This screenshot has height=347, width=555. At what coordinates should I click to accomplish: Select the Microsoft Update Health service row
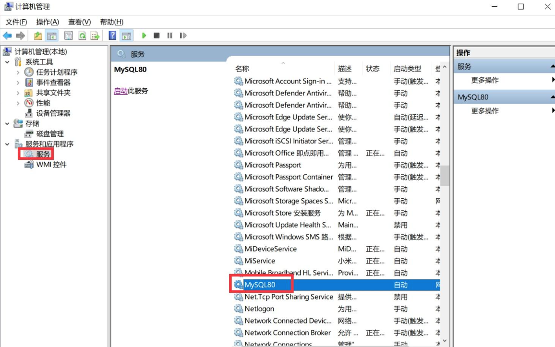336,225
